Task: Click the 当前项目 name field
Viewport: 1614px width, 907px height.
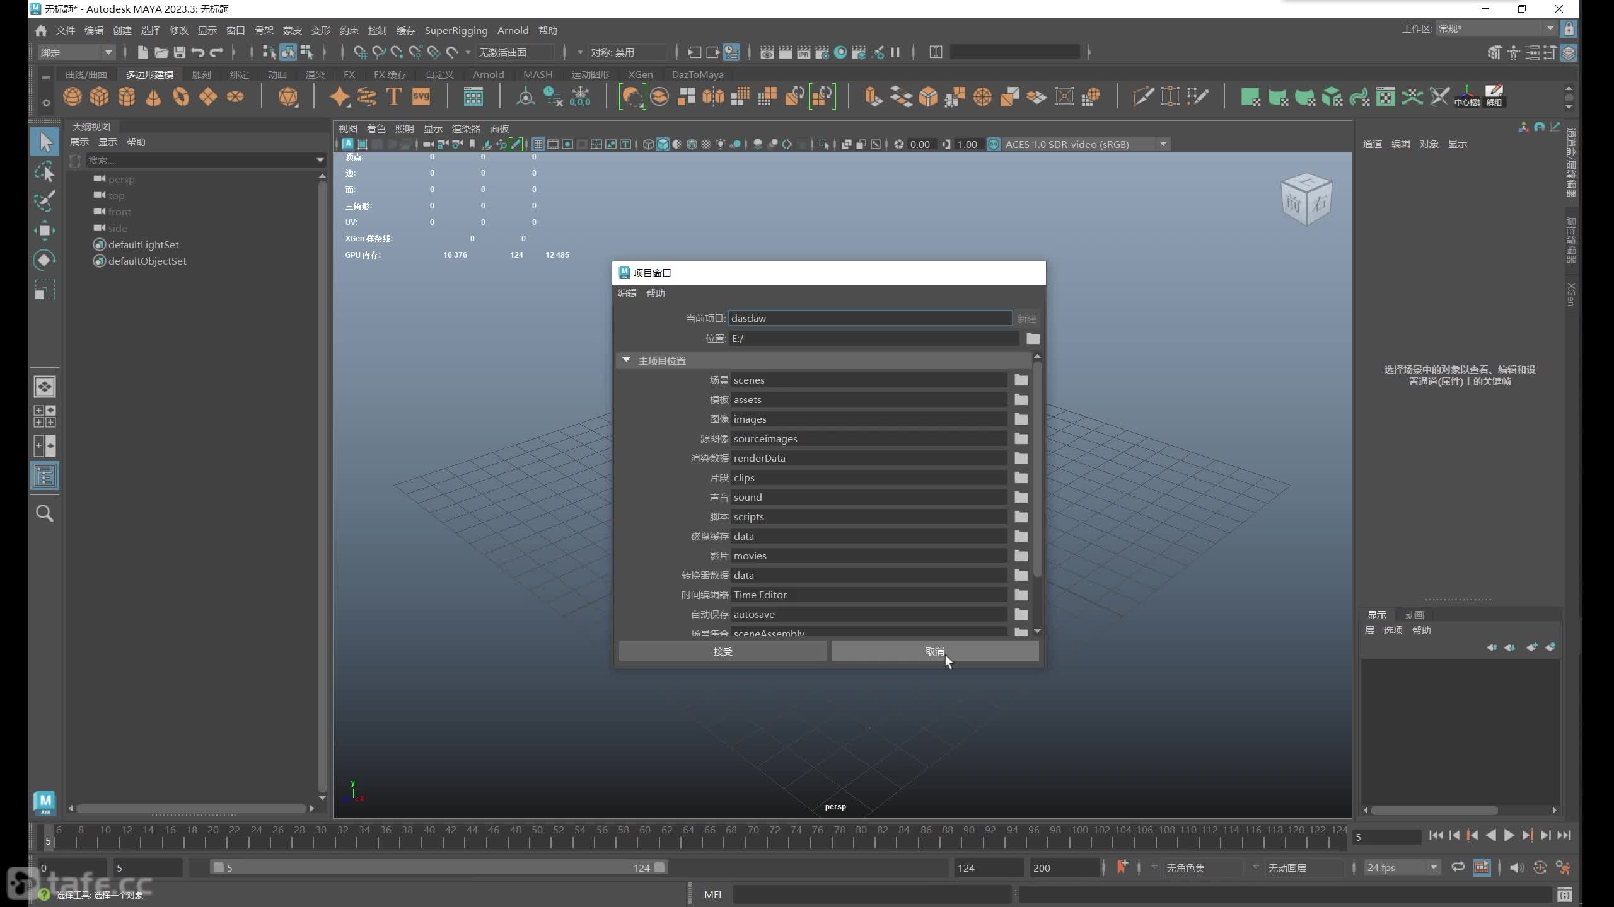Action: click(x=870, y=319)
